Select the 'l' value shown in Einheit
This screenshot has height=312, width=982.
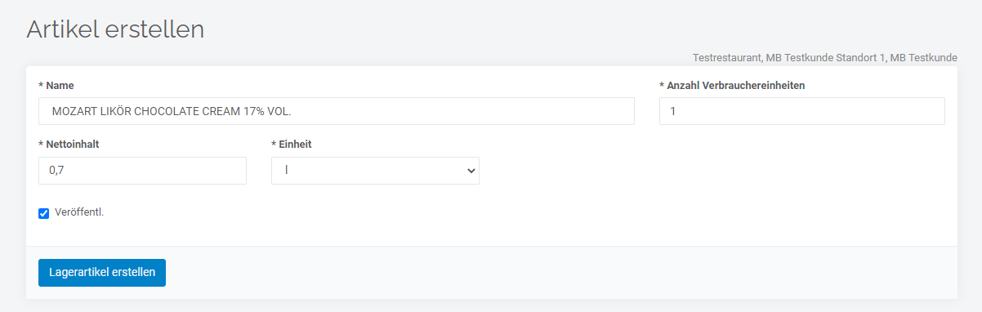coord(287,171)
